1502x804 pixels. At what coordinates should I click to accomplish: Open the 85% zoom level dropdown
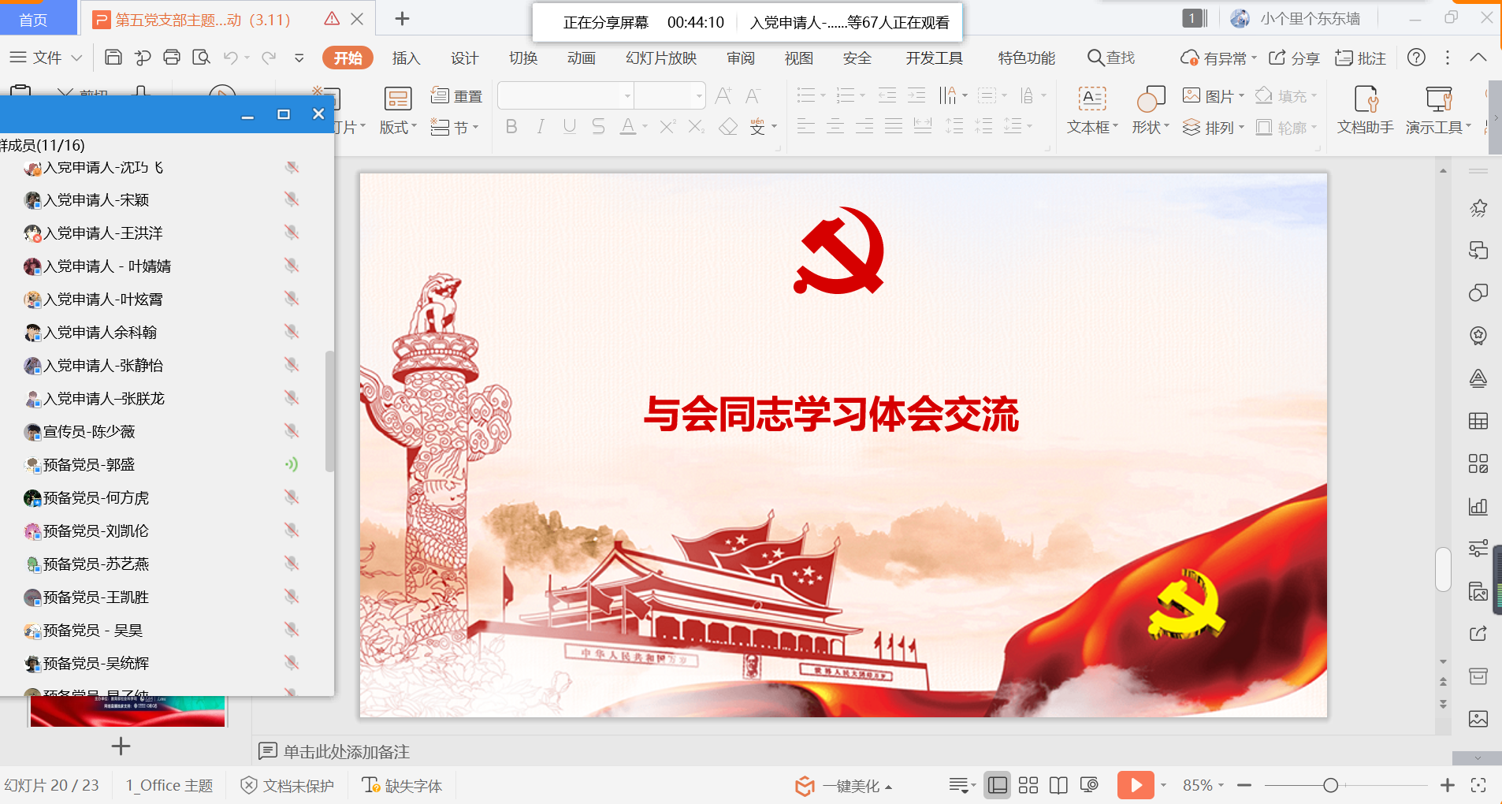pyautogui.click(x=1221, y=785)
